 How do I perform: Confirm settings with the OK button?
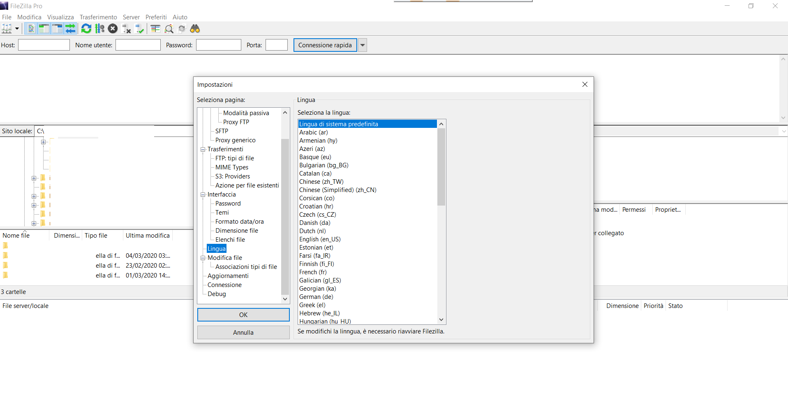(x=243, y=315)
